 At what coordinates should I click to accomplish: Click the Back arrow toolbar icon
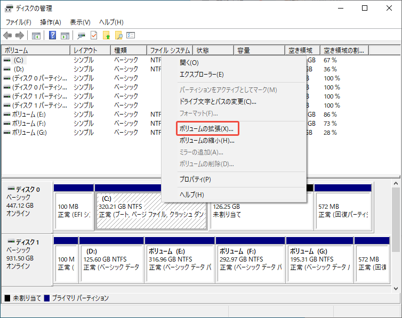(x=7, y=35)
